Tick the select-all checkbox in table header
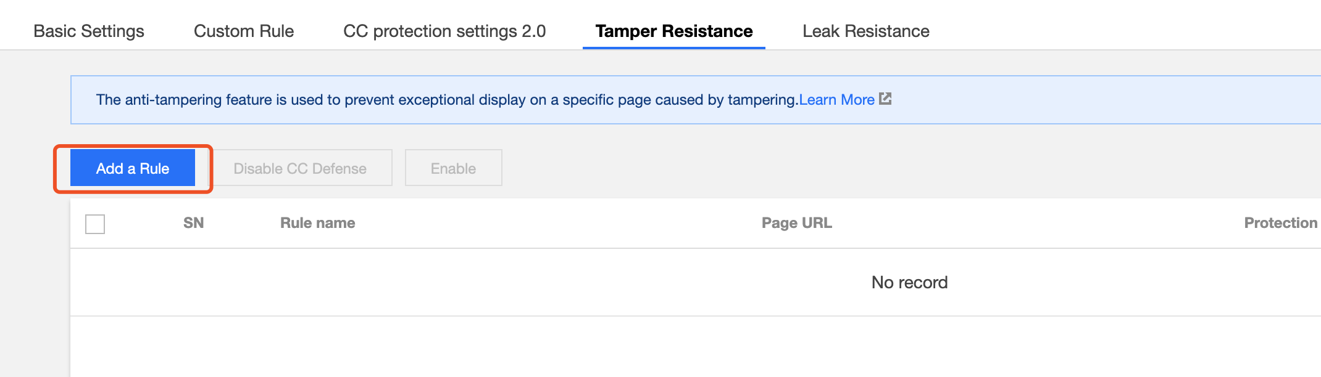 pyautogui.click(x=95, y=224)
